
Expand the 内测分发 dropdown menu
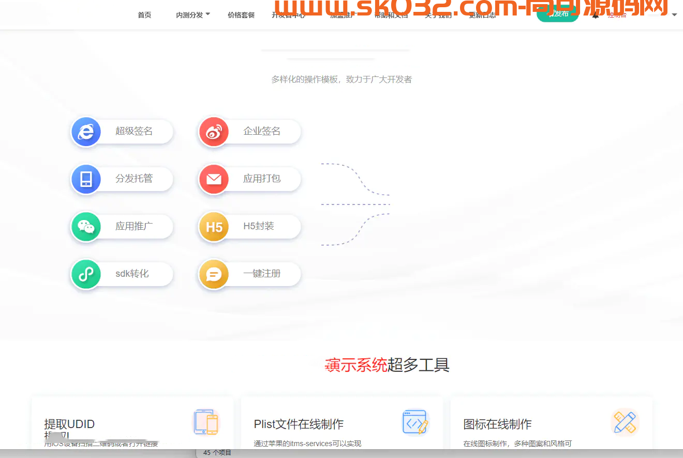click(x=193, y=15)
